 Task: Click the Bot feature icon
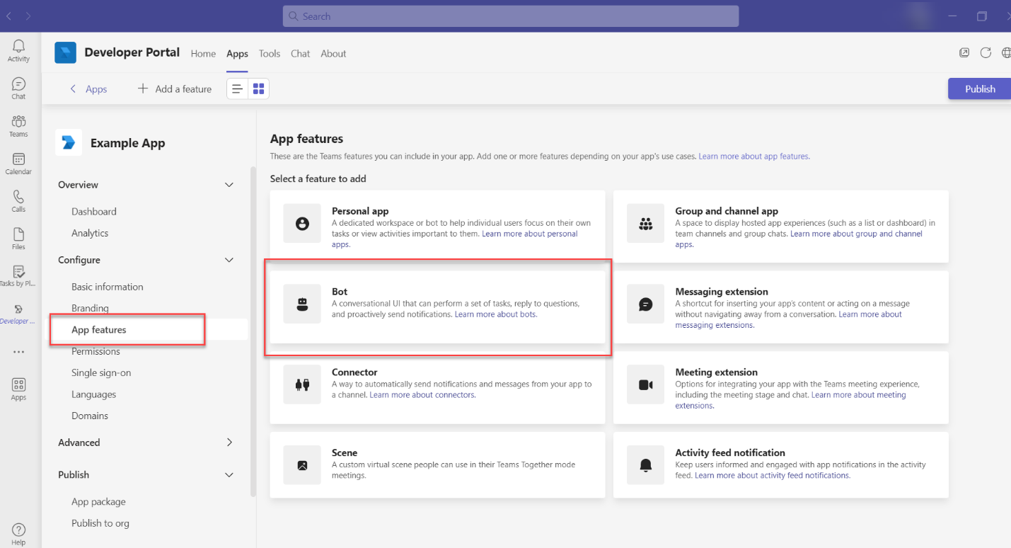[302, 304]
